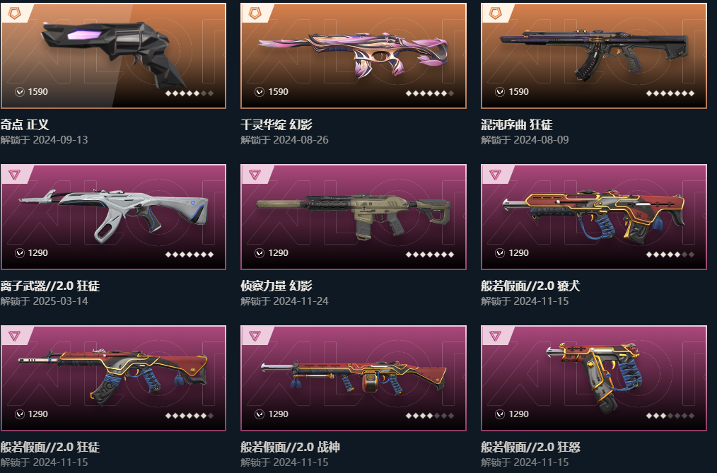Screen dimensions: 717x473
Task: Click the orange tier badge on 千灵华绽 幻影 card
Action: click(255, 13)
